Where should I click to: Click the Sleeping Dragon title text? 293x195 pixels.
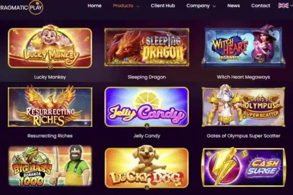(x=146, y=77)
